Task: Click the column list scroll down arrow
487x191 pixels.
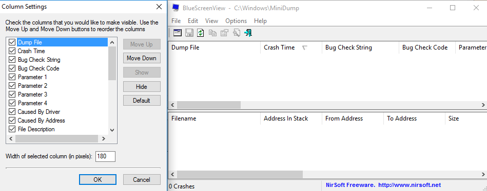Action: pos(112,130)
